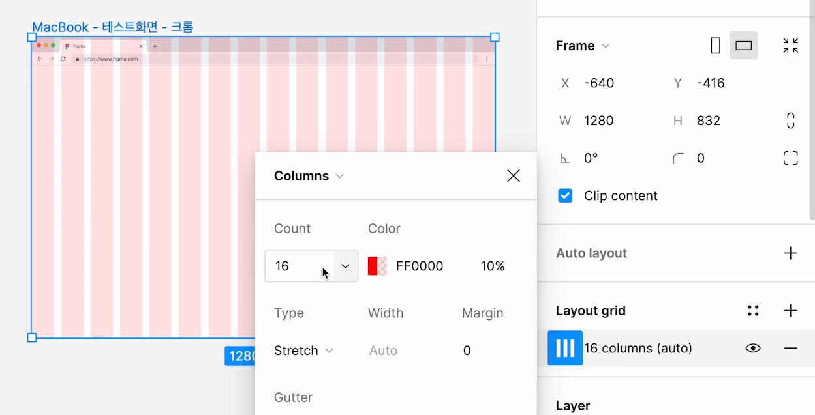Hide the 16 columns layout grid
815x415 pixels.
(753, 349)
